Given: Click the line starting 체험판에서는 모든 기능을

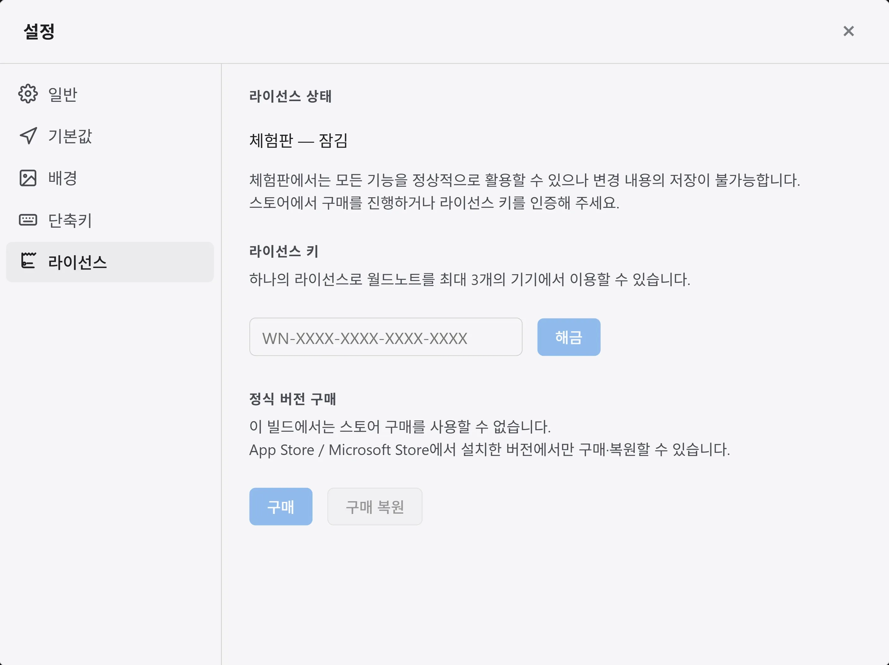Looking at the screenshot, I should (525, 180).
